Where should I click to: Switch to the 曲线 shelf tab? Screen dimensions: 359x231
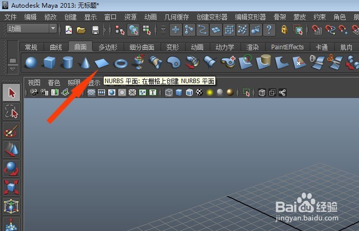click(56, 47)
